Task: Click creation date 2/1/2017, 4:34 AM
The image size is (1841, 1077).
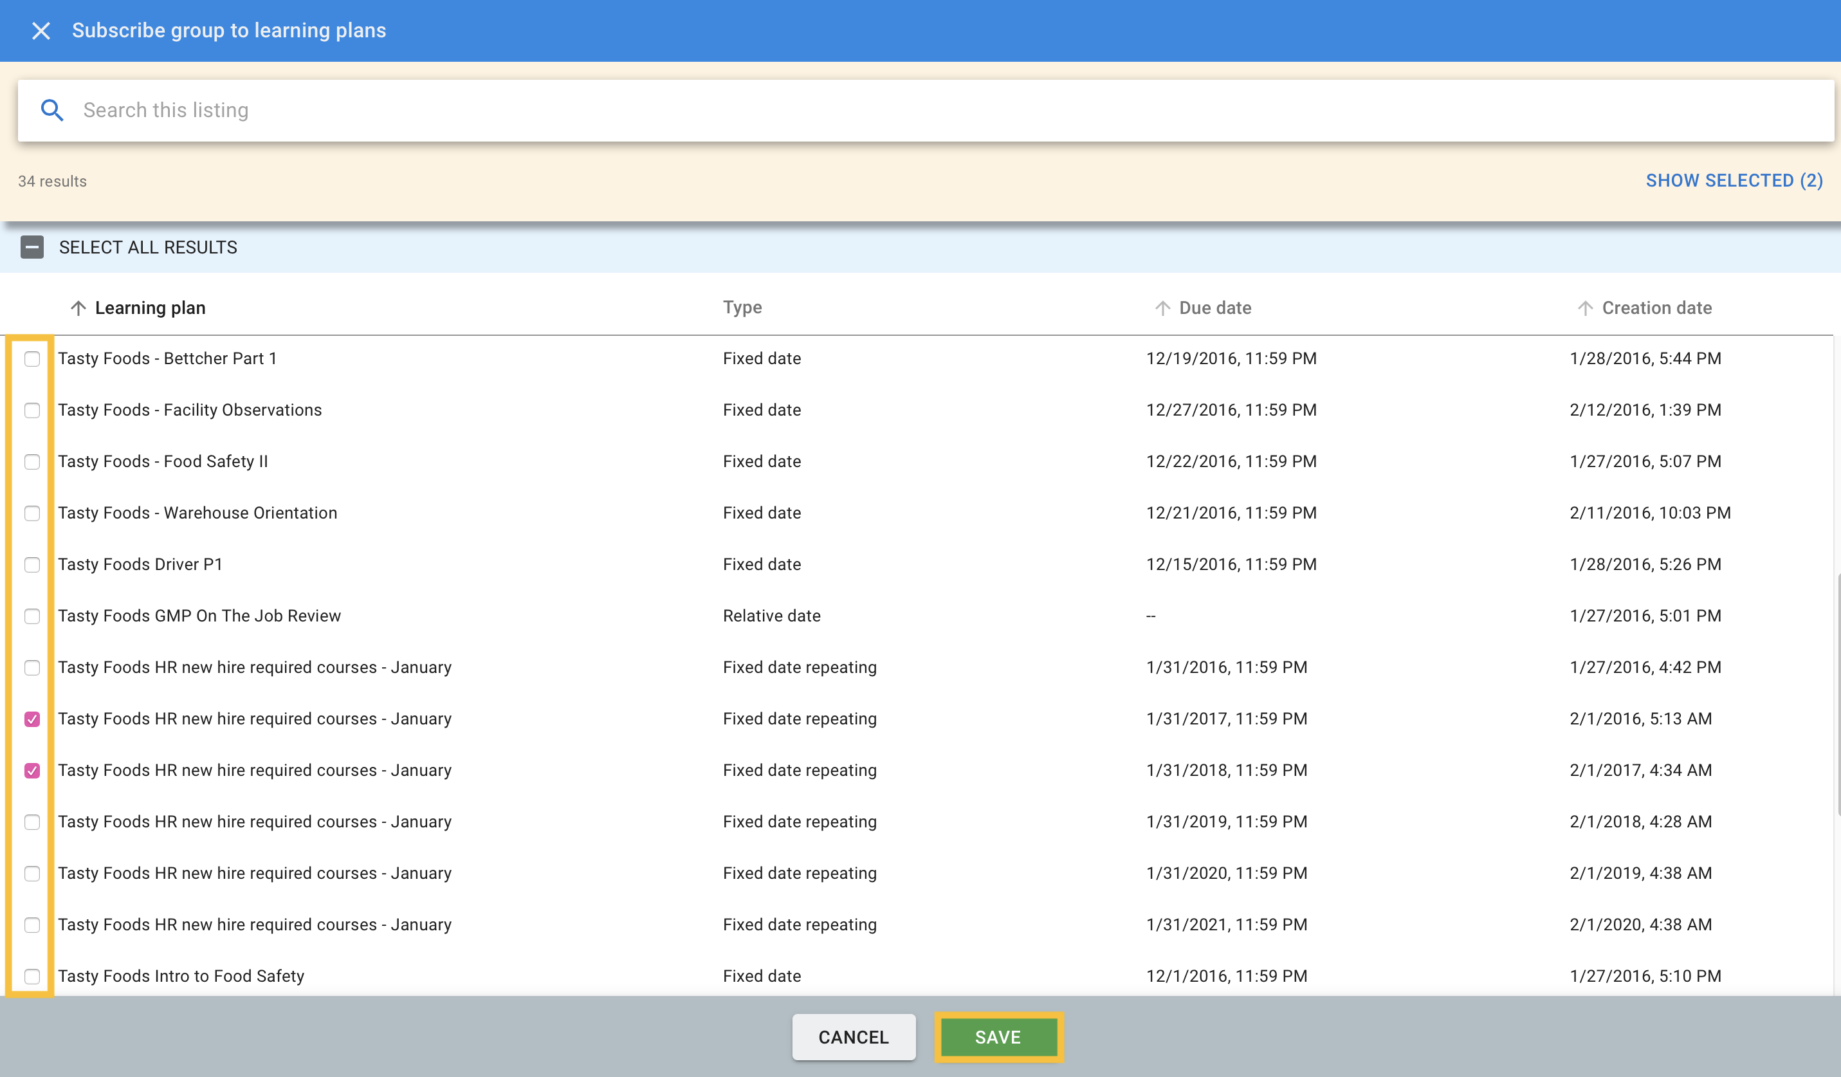Action: (1641, 771)
